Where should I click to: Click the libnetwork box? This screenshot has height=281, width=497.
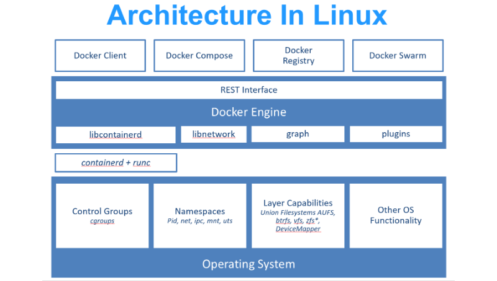tap(214, 134)
